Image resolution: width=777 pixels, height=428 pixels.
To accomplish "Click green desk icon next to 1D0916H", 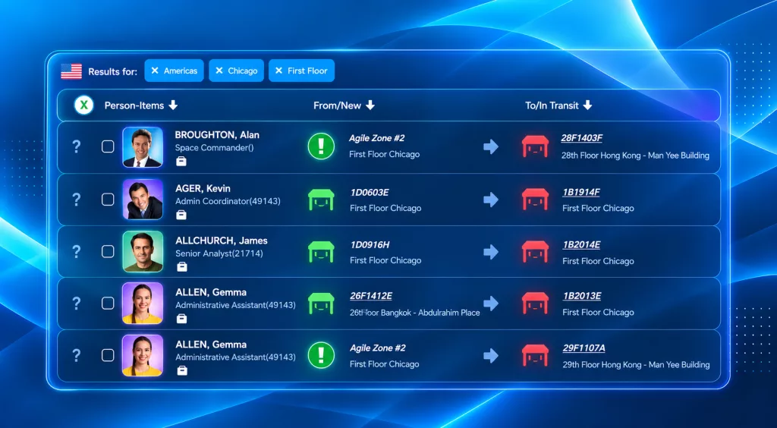I will (321, 252).
